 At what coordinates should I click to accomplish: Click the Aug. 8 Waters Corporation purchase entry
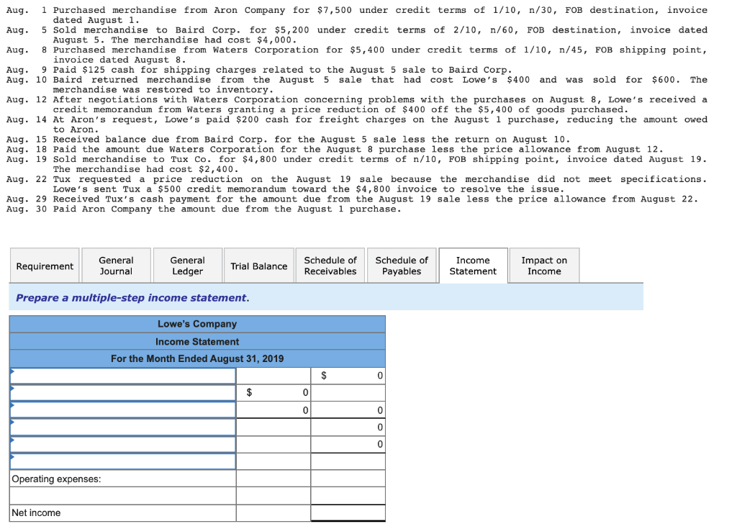click(x=357, y=55)
